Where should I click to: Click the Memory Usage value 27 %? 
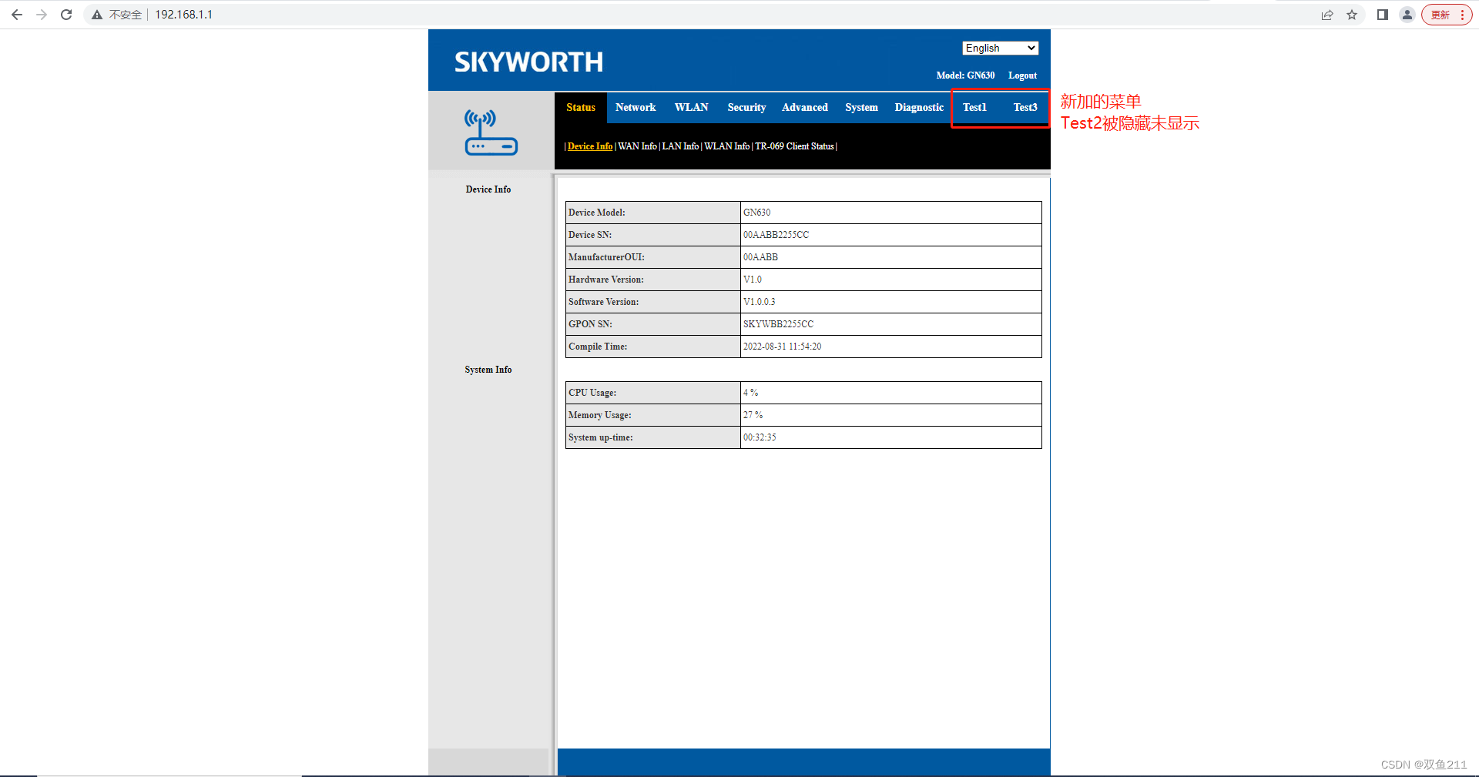(753, 415)
